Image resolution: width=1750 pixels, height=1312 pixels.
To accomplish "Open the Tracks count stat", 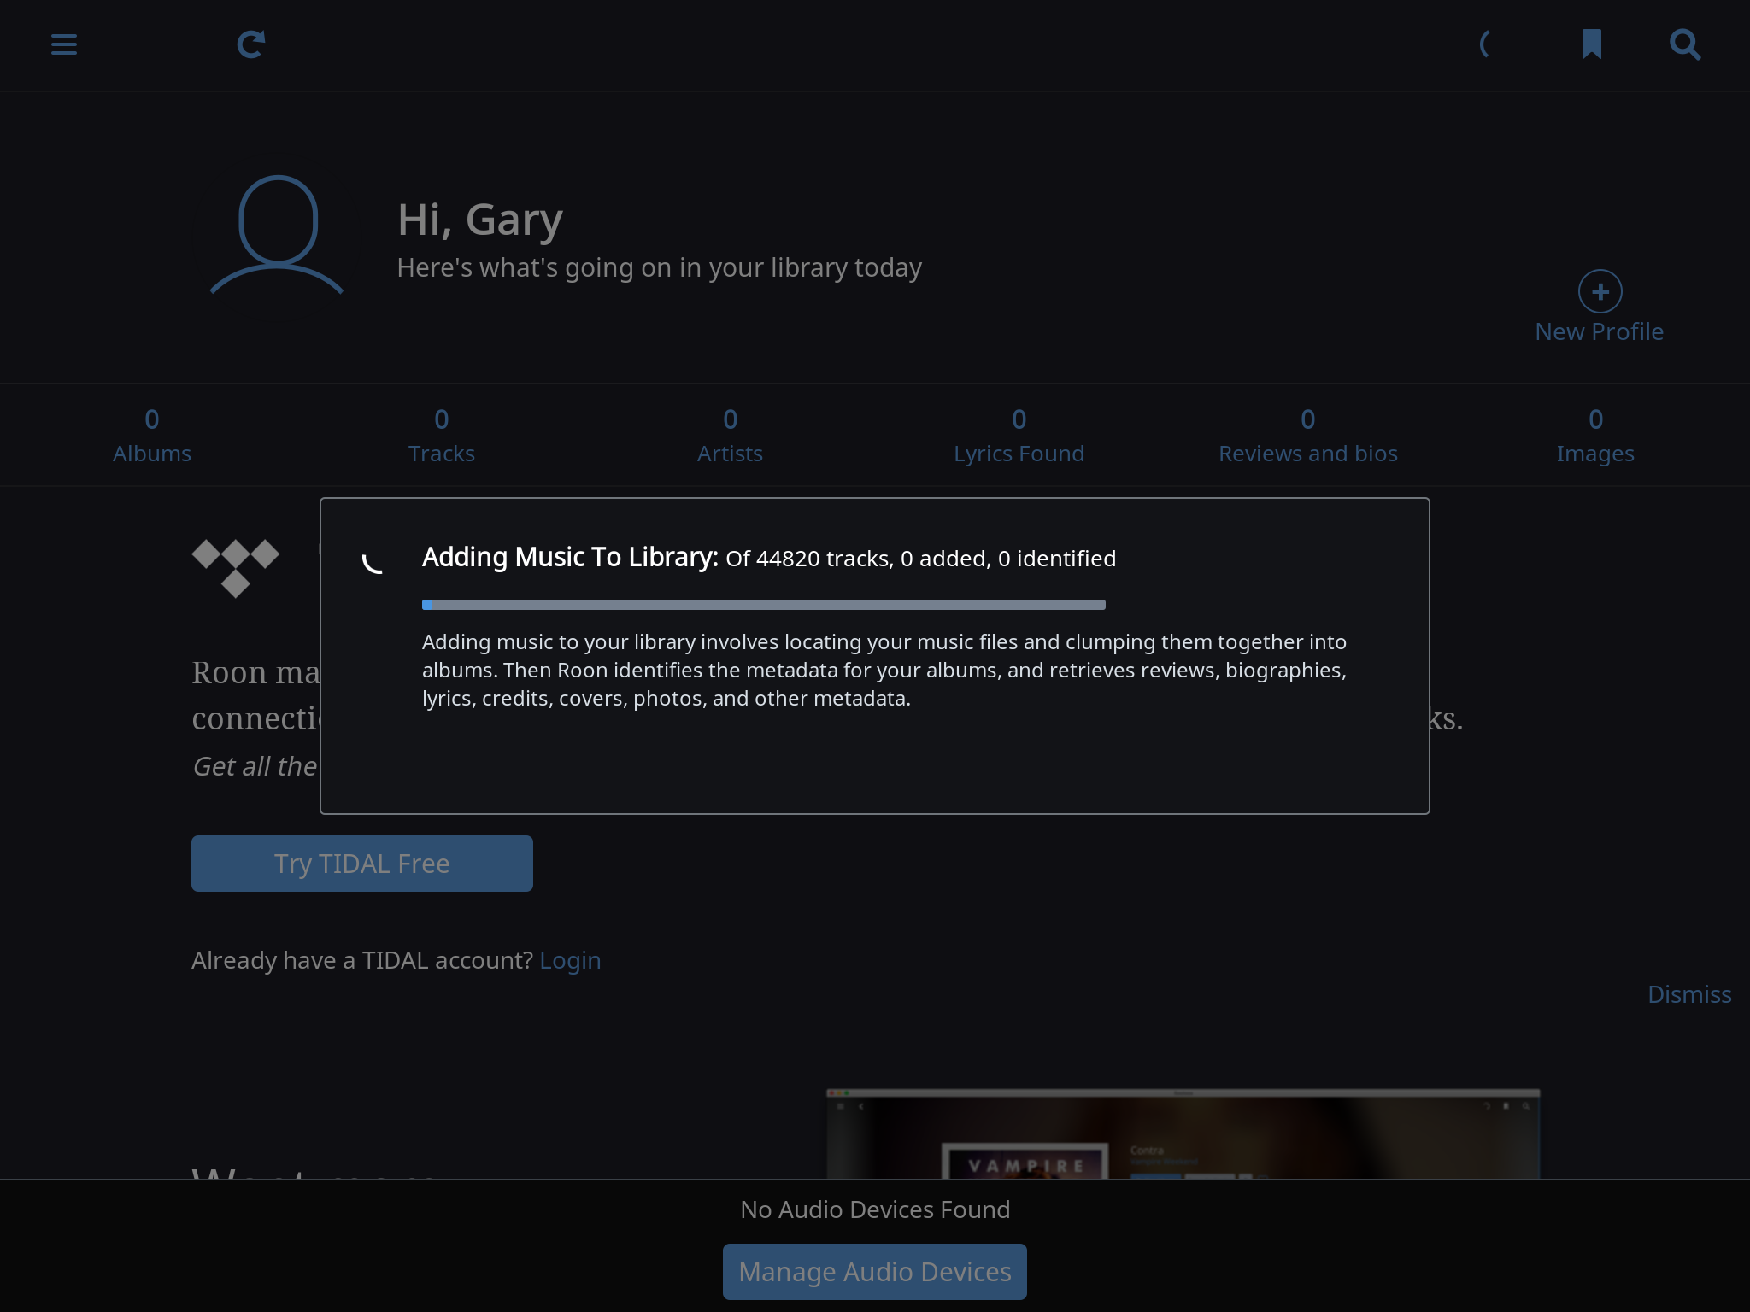I will pos(441,436).
